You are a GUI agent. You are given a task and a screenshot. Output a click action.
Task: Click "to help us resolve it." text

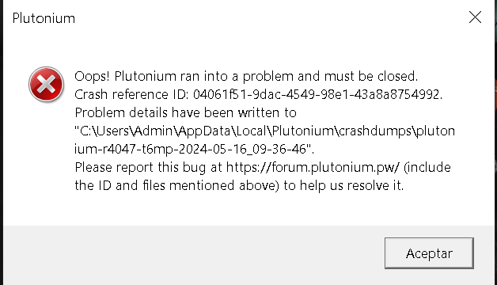(x=343, y=185)
